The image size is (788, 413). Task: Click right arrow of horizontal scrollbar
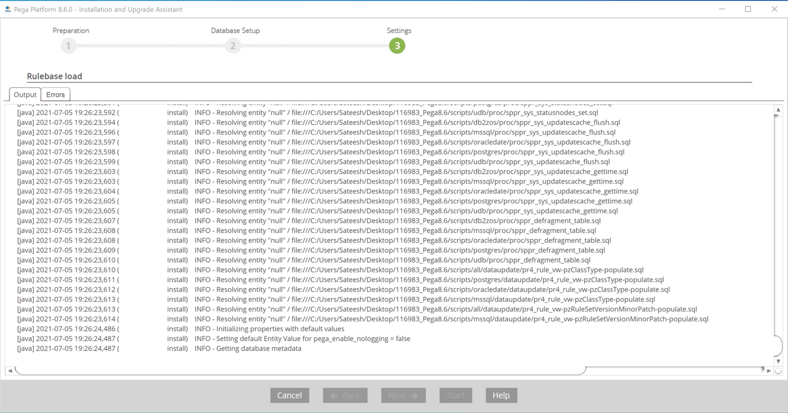(769, 371)
